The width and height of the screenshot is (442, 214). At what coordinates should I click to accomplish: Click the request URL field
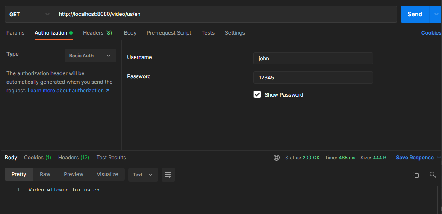(x=225, y=14)
